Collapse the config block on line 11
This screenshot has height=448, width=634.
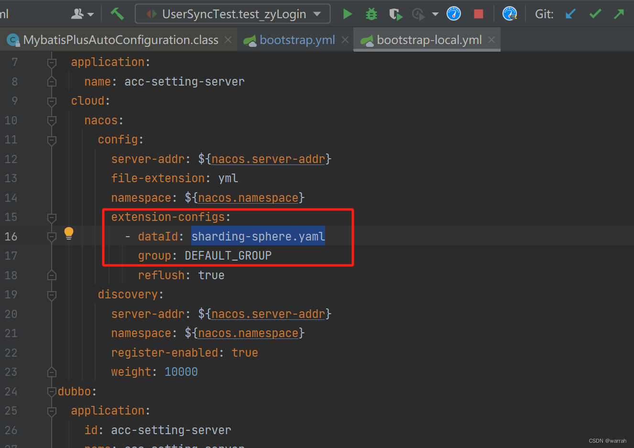click(x=52, y=140)
